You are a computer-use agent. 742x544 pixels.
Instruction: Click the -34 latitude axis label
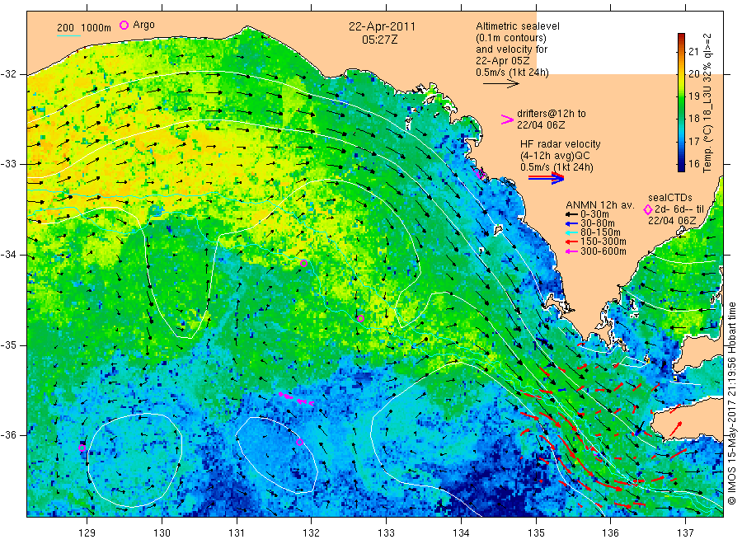(8, 255)
